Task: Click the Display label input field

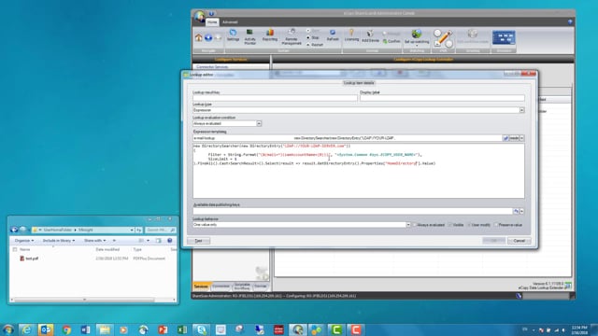Action: click(x=442, y=98)
